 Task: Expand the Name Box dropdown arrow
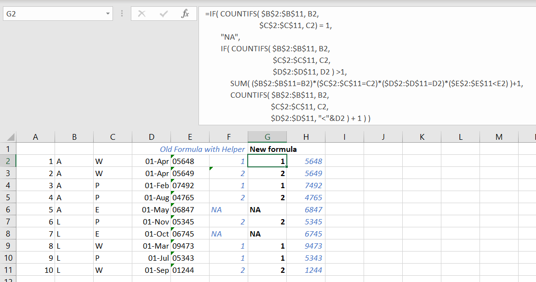[x=108, y=14]
